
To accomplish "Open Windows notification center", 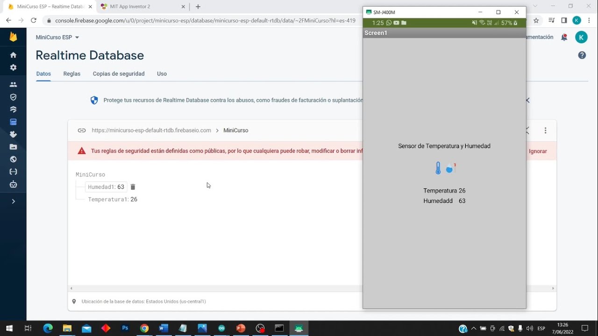I will [584, 329].
